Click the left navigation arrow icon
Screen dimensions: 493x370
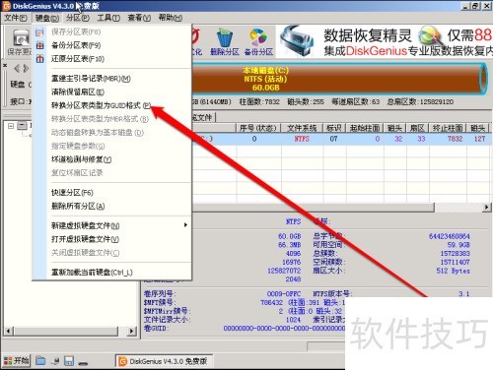pyautogui.click(x=17, y=69)
